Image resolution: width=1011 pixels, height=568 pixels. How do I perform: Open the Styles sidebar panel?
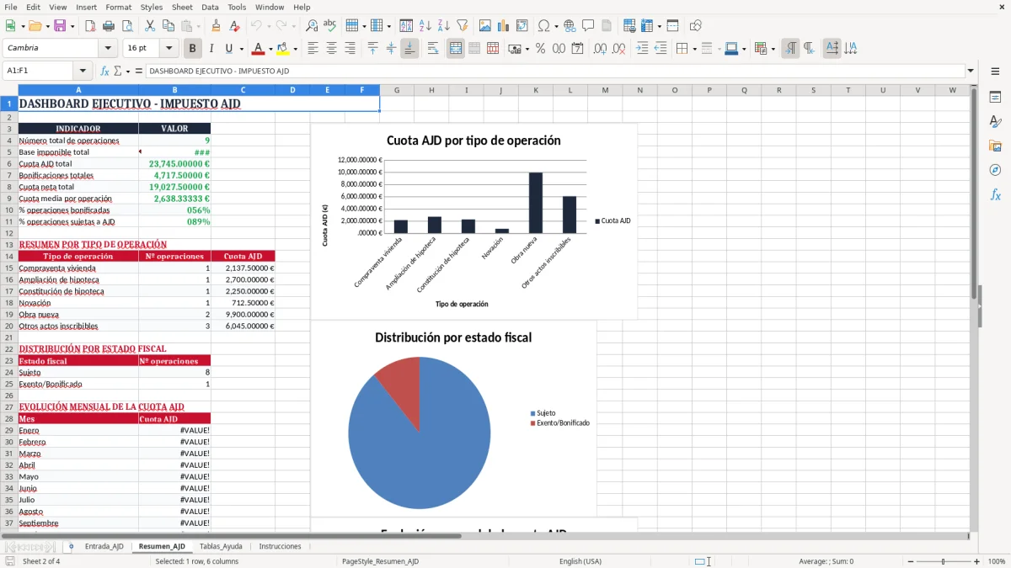[995, 121]
